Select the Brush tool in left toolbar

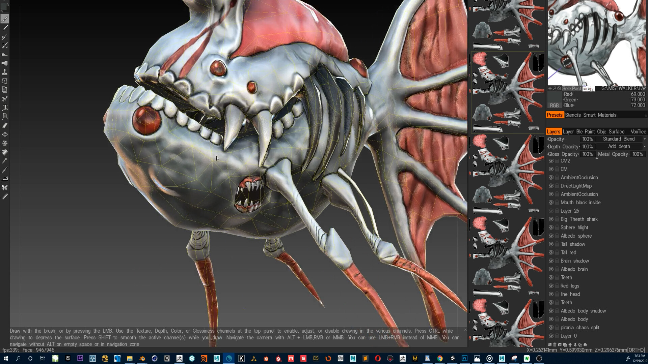pos(5,19)
